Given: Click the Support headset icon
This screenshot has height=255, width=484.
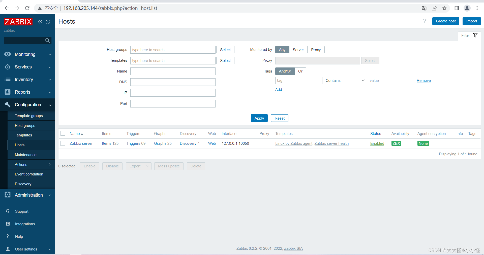Looking at the screenshot, I should (x=8, y=211).
